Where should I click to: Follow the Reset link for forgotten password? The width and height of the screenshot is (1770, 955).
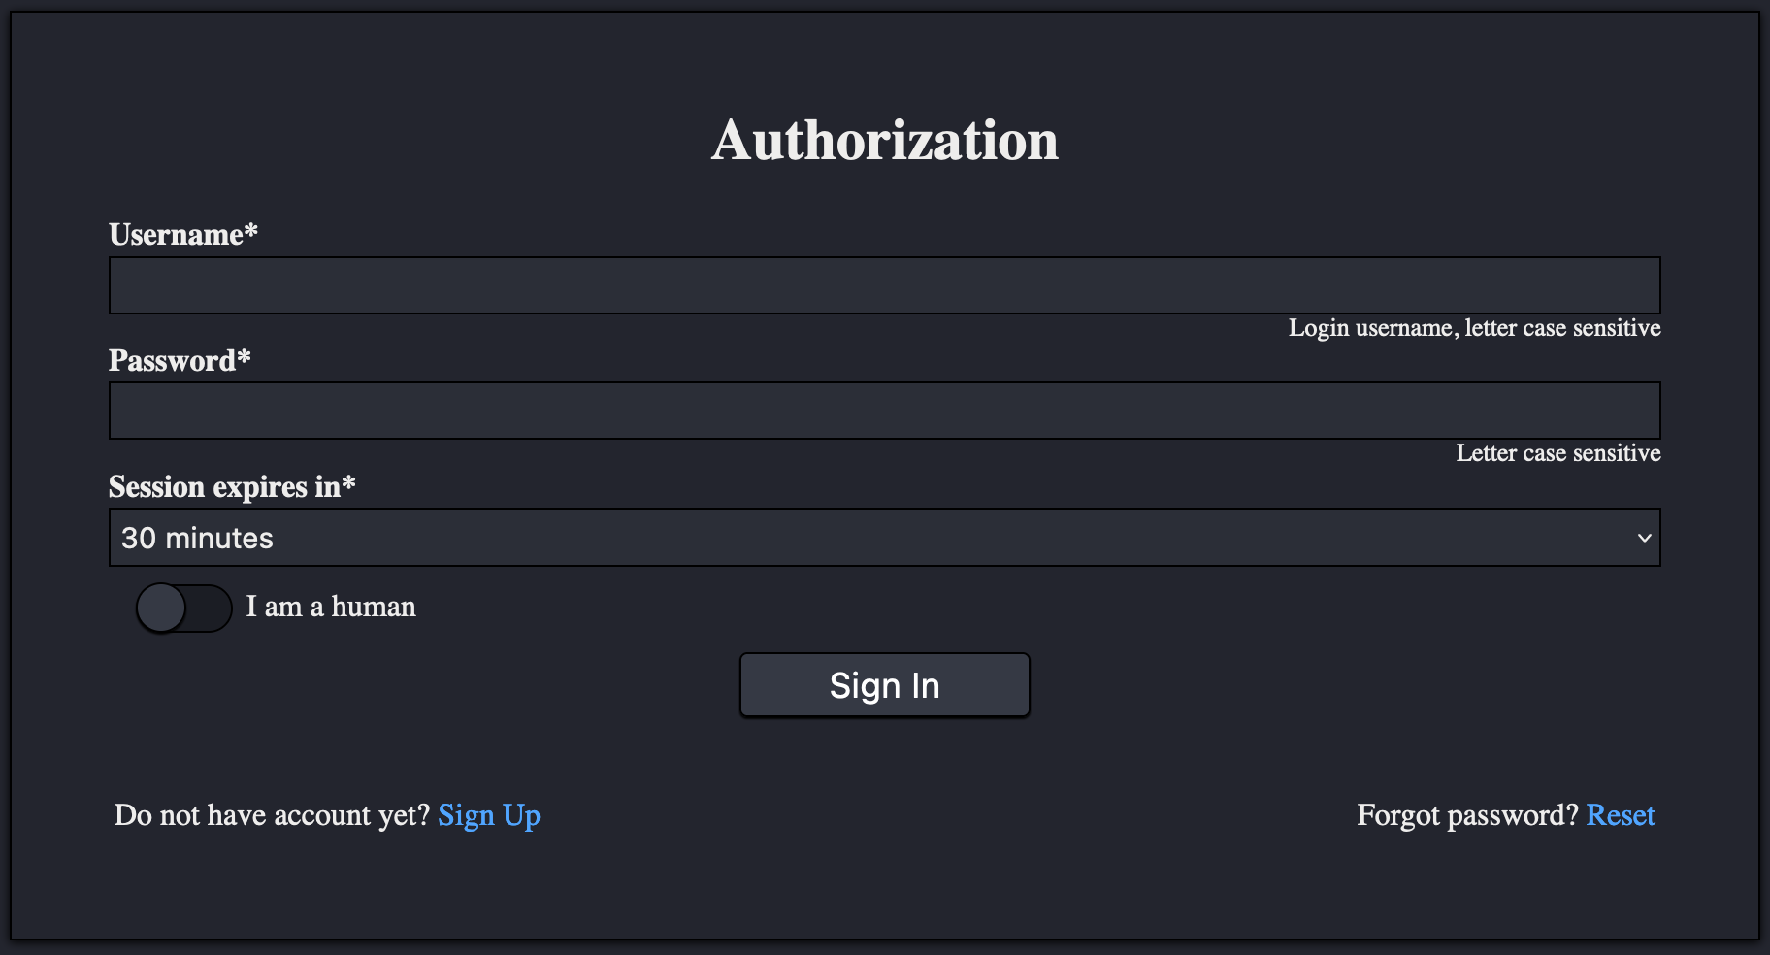point(1621,815)
